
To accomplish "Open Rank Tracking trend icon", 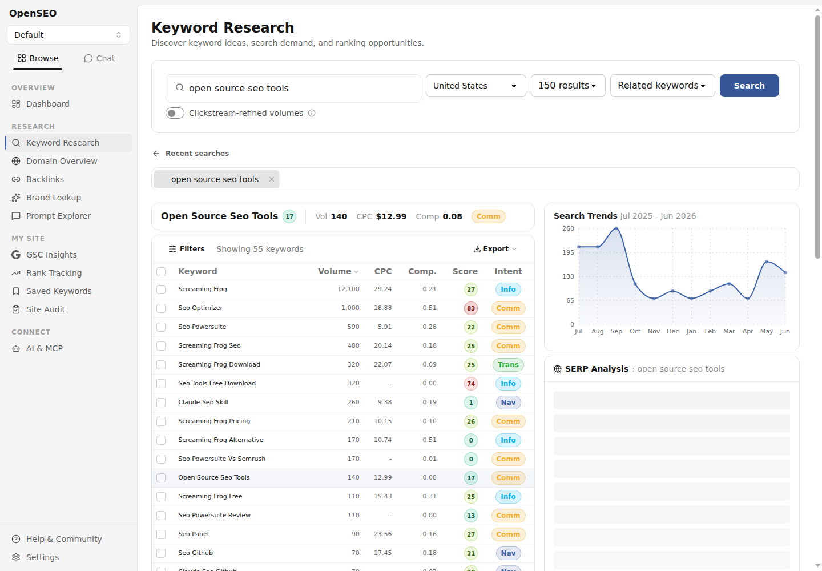I will (16, 273).
